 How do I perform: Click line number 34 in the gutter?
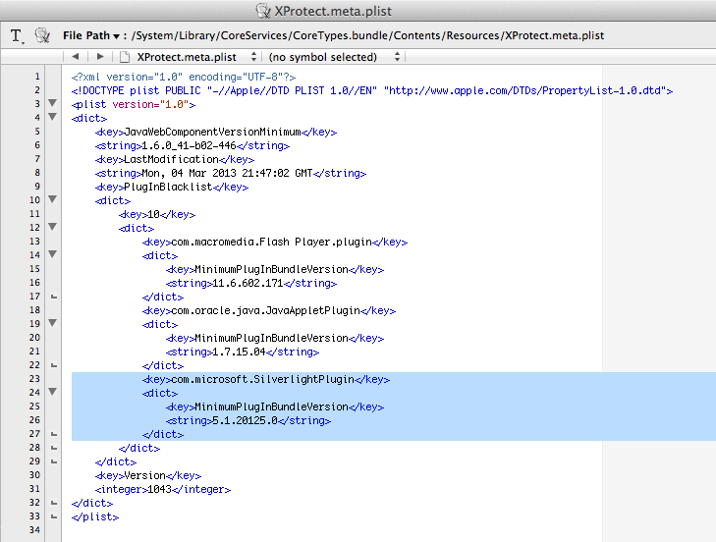[x=34, y=530]
